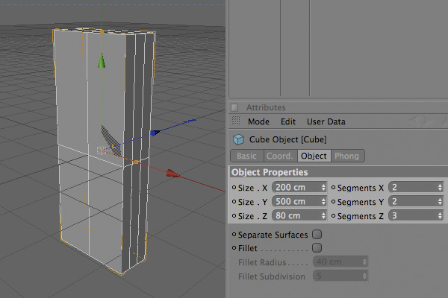Toggle Segments Z animation dot
Image resolution: width=448 pixels, height=298 pixels.
click(x=333, y=216)
